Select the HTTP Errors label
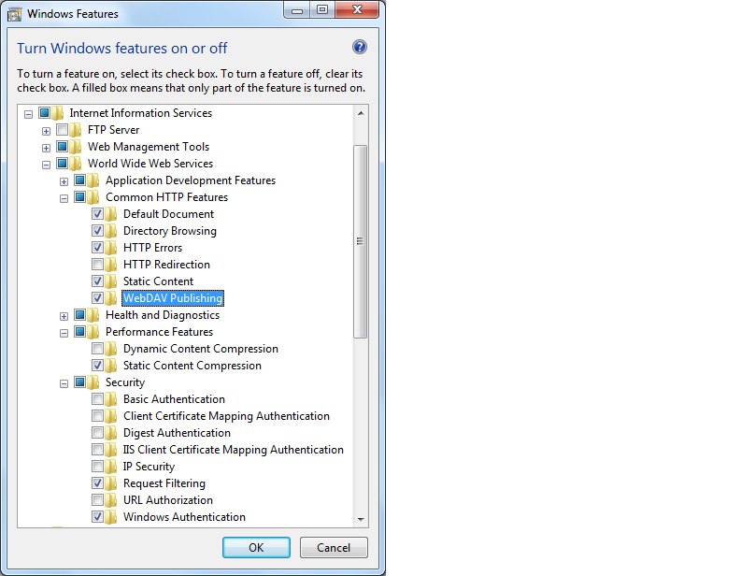This screenshot has height=576, width=755. (152, 248)
